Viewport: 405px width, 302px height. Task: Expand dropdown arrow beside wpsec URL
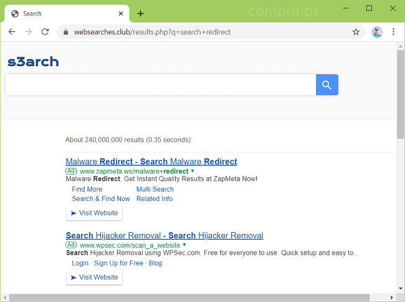(x=184, y=245)
